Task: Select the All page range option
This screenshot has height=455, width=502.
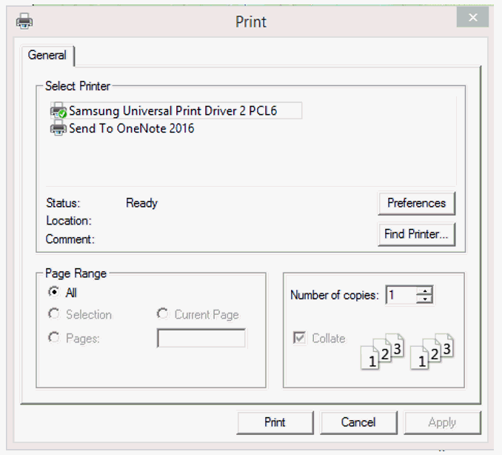Action: [x=54, y=293]
